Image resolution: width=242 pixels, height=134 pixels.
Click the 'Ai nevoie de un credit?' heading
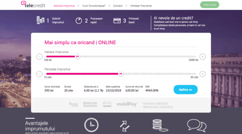pyautogui.click(x=173, y=18)
